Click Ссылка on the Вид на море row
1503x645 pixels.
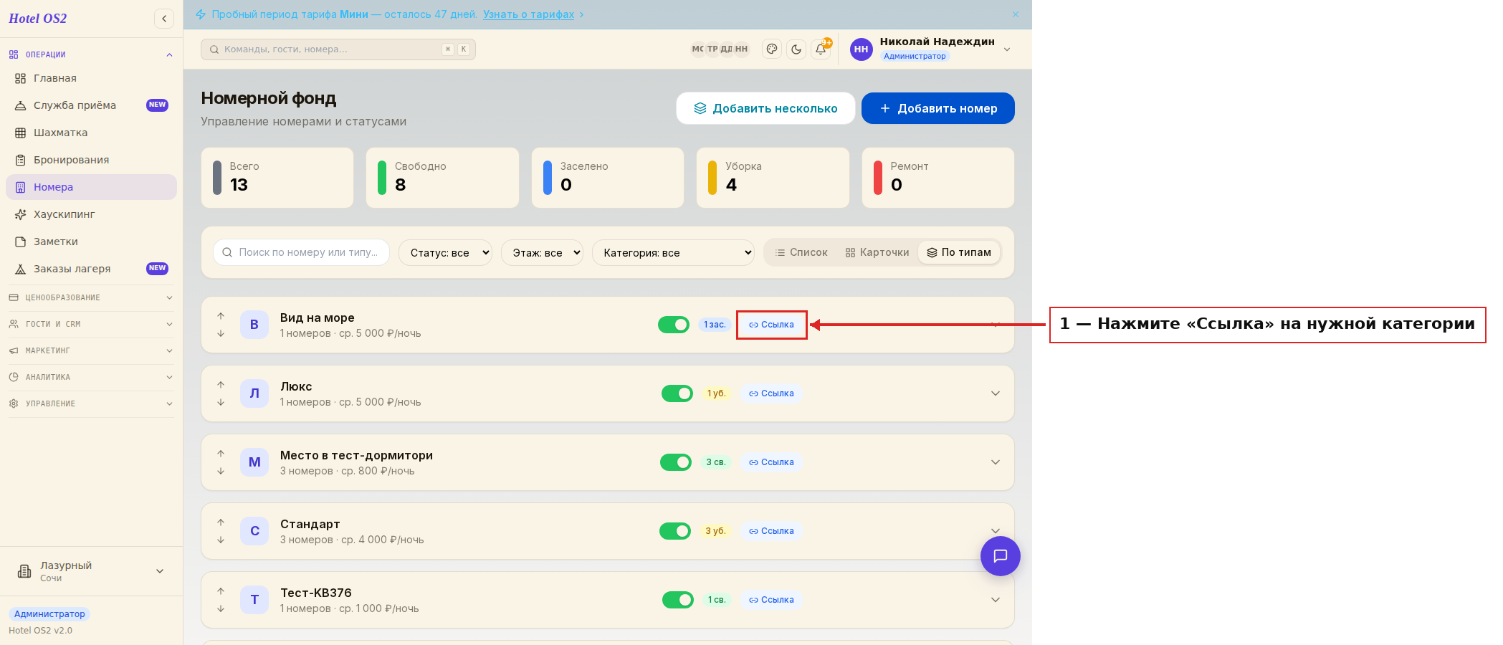coord(771,325)
